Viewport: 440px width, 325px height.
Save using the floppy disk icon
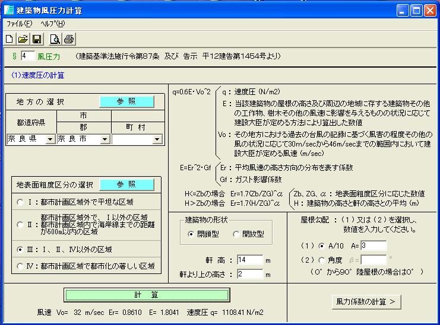pos(36,40)
